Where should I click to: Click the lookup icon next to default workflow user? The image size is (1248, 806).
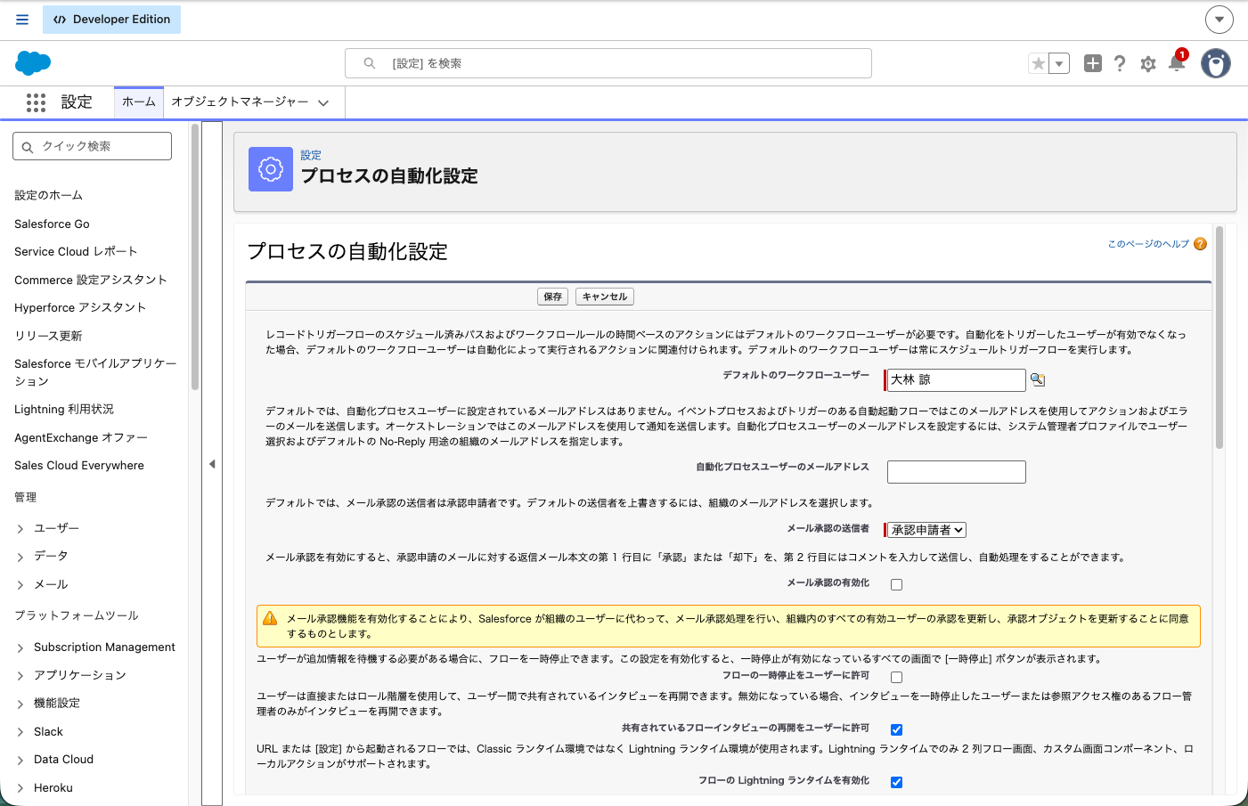(x=1038, y=379)
